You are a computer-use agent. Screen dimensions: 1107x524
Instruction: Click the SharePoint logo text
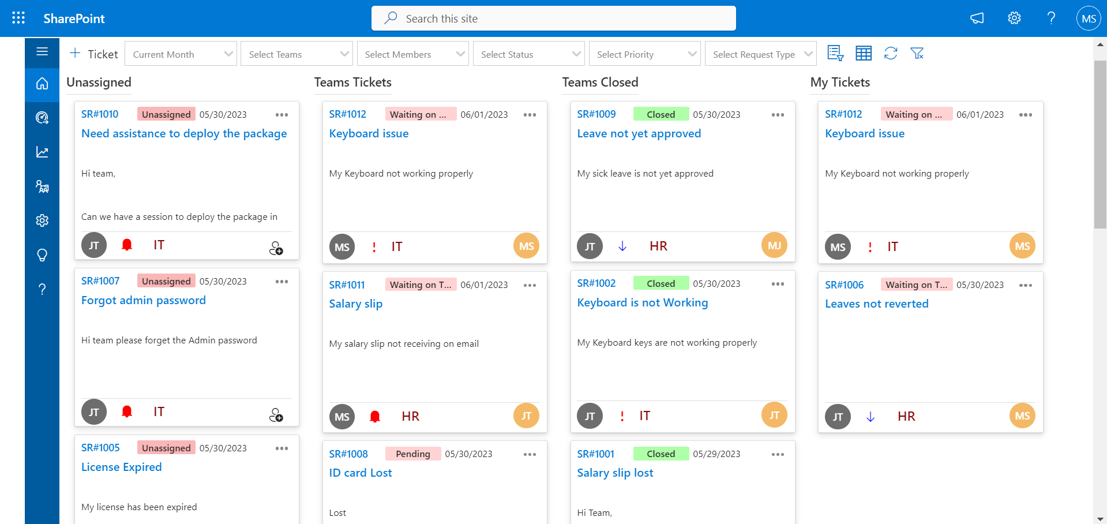coord(74,18)
